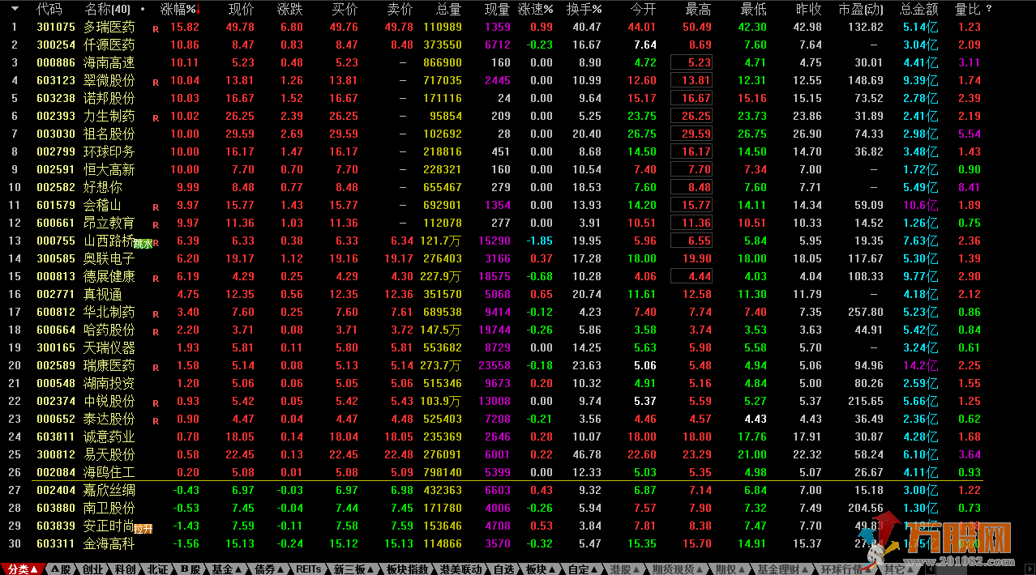
Task: Select the 好想你 stock name
Action: pyautogui.click(x=103, y=188)
